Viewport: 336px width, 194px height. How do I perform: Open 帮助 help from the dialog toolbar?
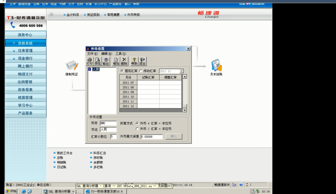pos(134,61)
